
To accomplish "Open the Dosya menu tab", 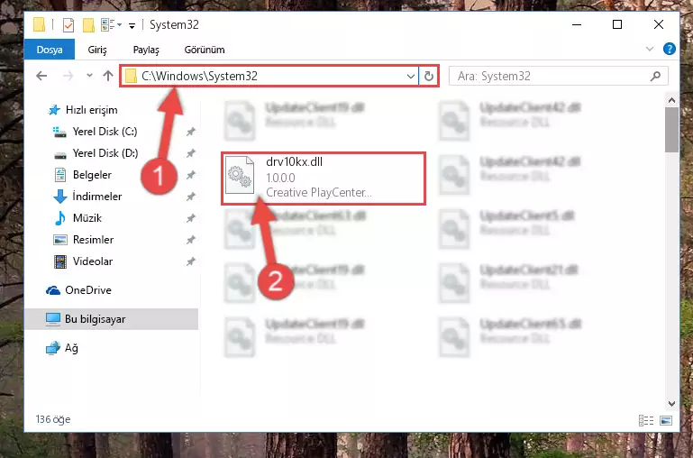I will (x=50, y=50).
